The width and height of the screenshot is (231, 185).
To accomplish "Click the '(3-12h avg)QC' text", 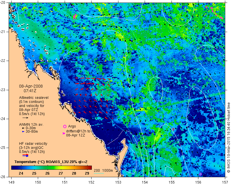I will coord(31,148).
